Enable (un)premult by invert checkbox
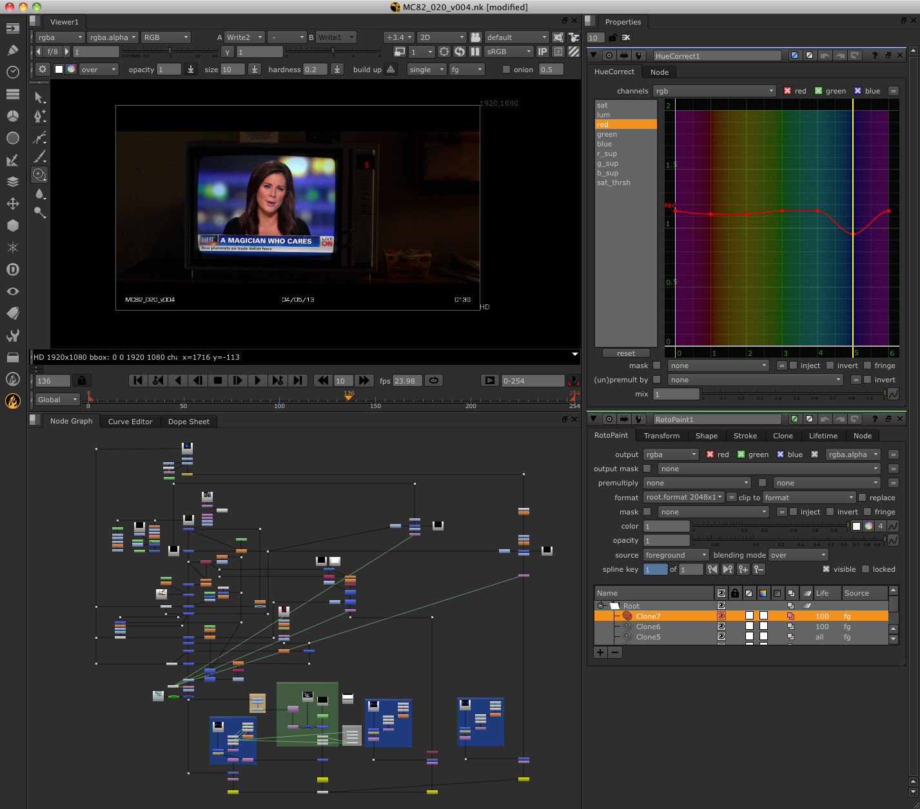Viewport: 920px width, 809px height. 867,380
